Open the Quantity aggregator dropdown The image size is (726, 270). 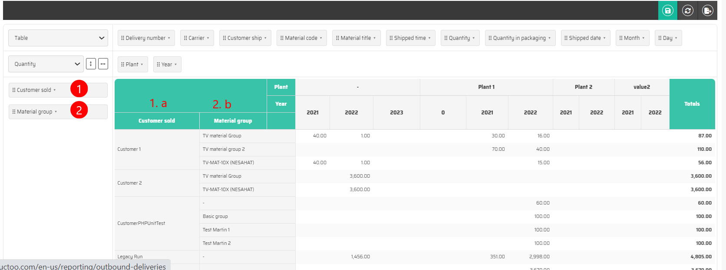pyautogui.click(x=46, y=64)
